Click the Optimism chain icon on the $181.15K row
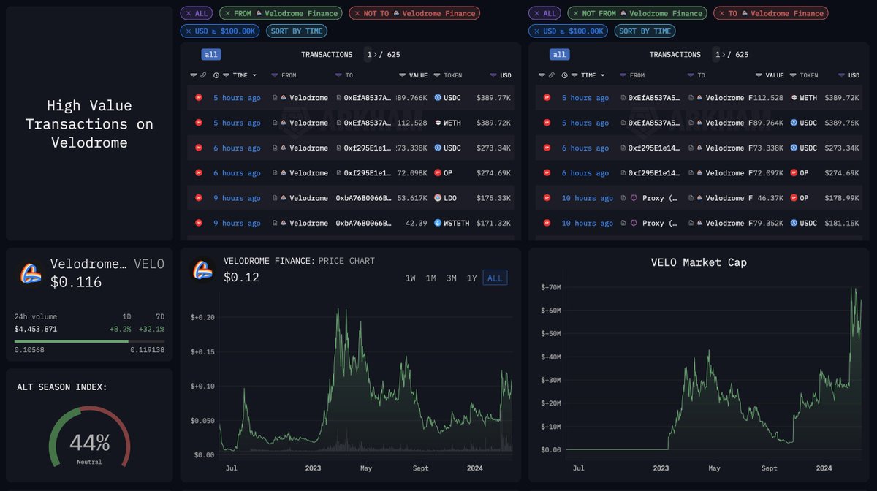The image size is (877, 491). [x=547, y=223]
